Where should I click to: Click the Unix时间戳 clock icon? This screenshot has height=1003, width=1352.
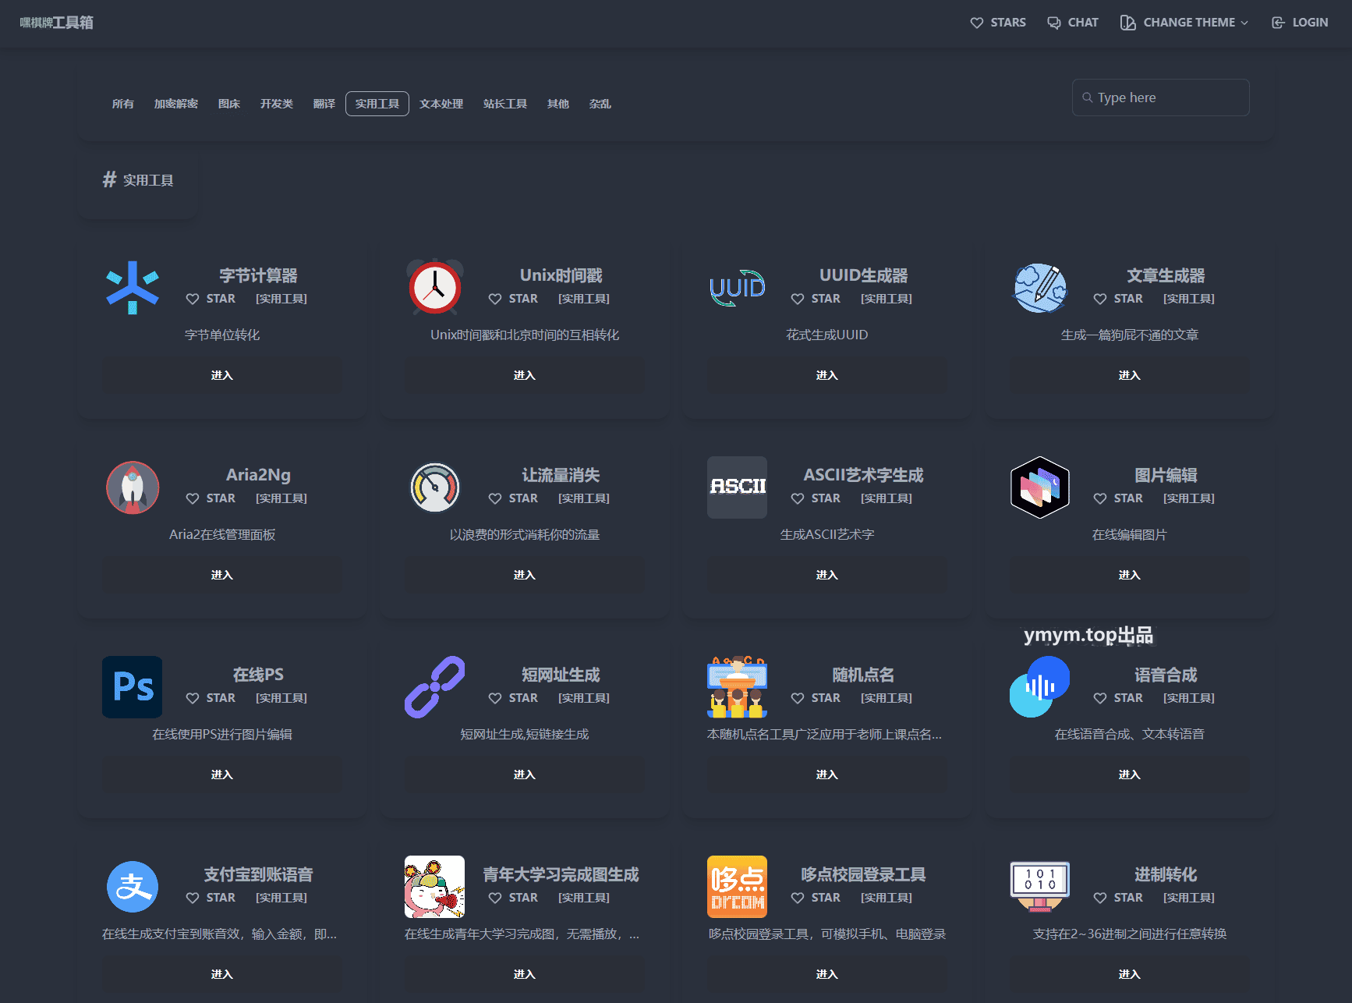click(x=435, y=287)
